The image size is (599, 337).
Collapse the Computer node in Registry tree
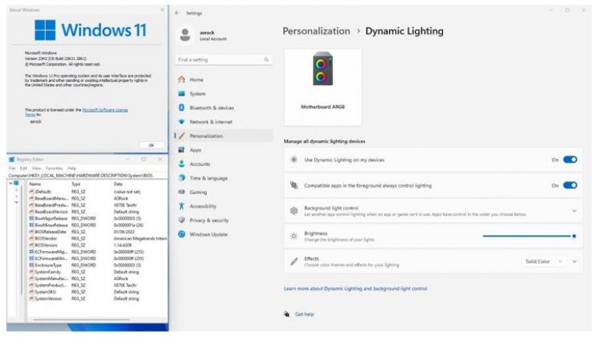(11, 183)
